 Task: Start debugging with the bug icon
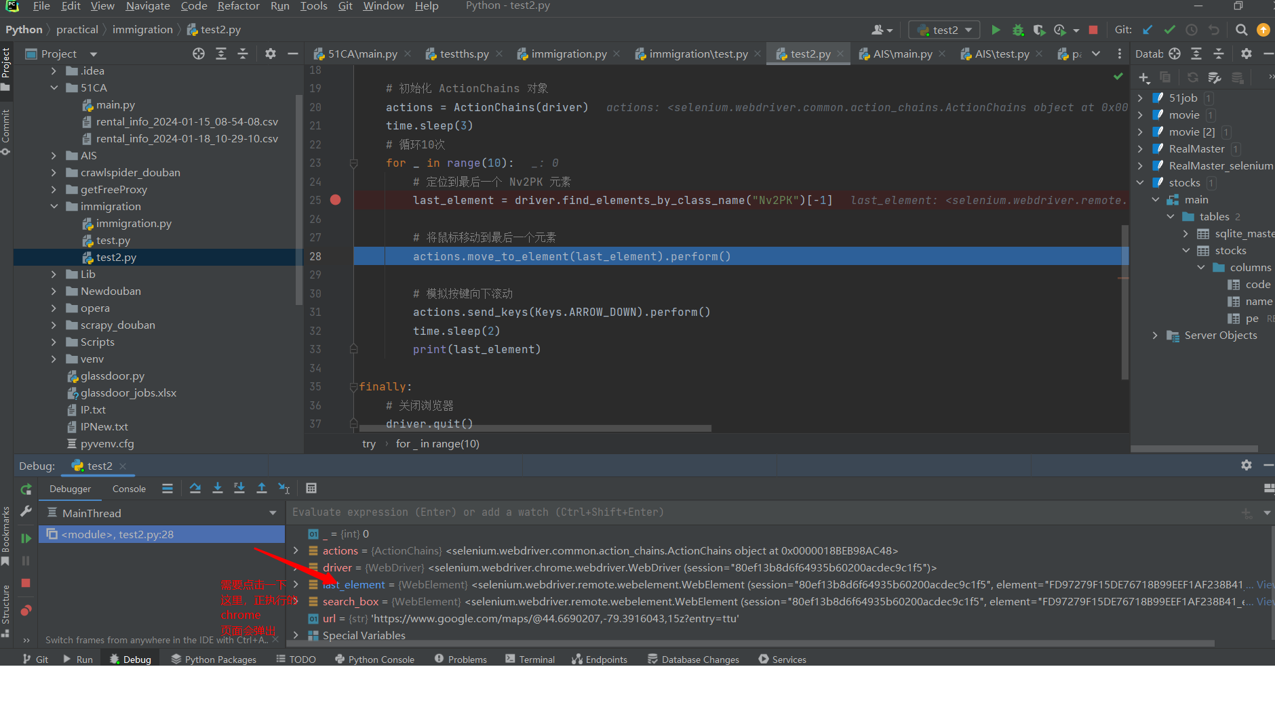[1018, 30]
